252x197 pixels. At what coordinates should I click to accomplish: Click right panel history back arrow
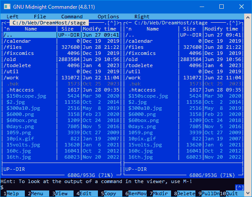pos(127,23)
